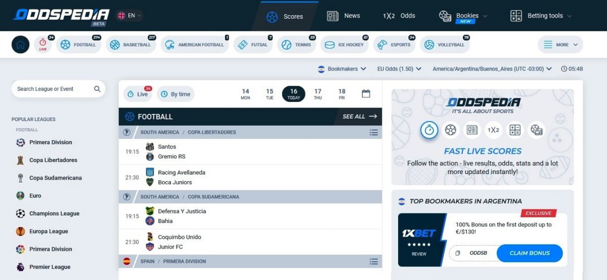The height and width of the screenshot is (280, 607).
Task: Select the Ice Hockey sport icon
Action: [330, 45]
